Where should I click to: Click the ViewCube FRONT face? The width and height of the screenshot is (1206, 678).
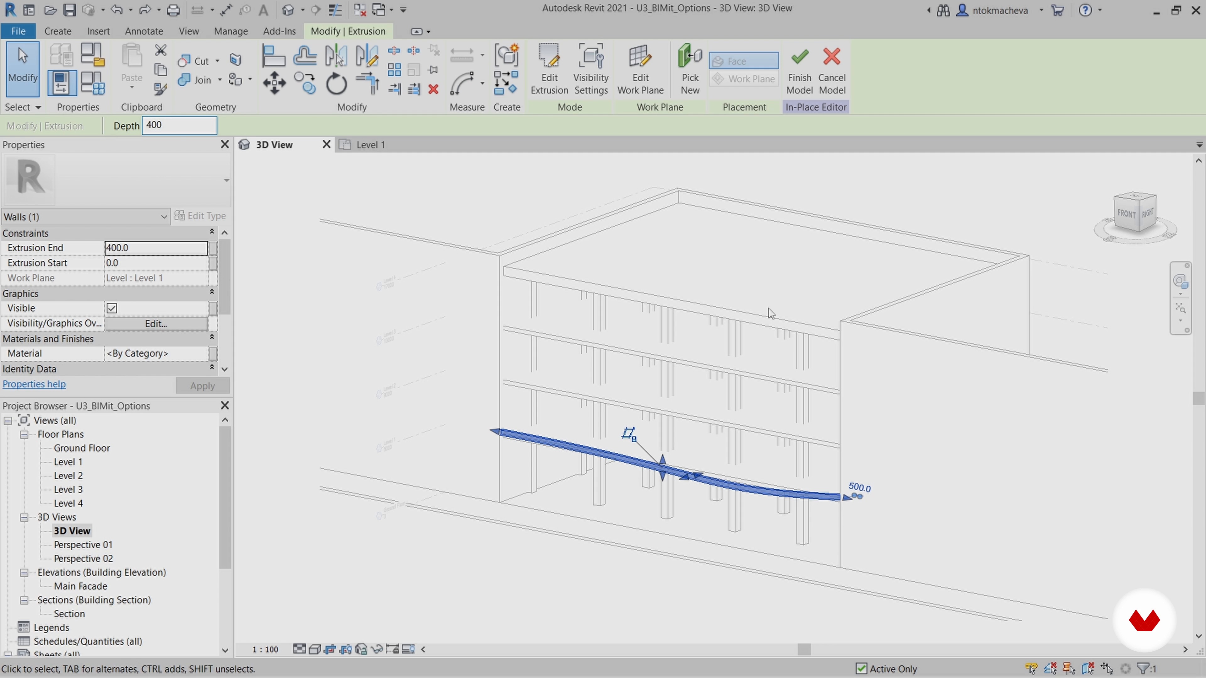tap(1126, 214)
